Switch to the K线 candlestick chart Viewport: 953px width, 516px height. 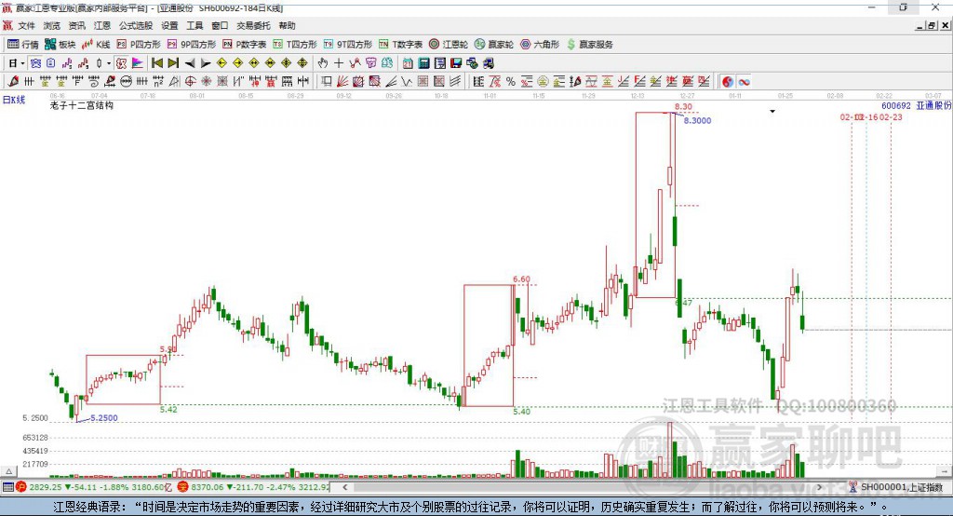pyautogui.click(x=96, y=45)
